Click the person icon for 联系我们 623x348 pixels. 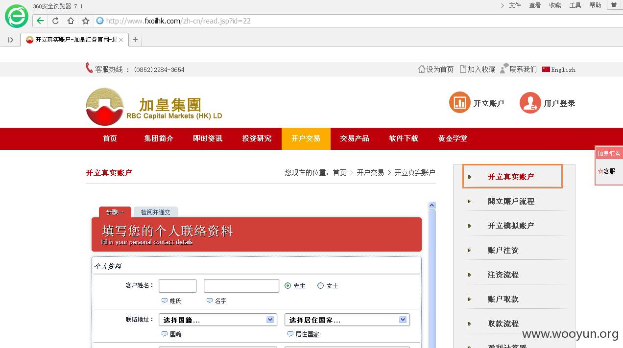coord(504,69)
